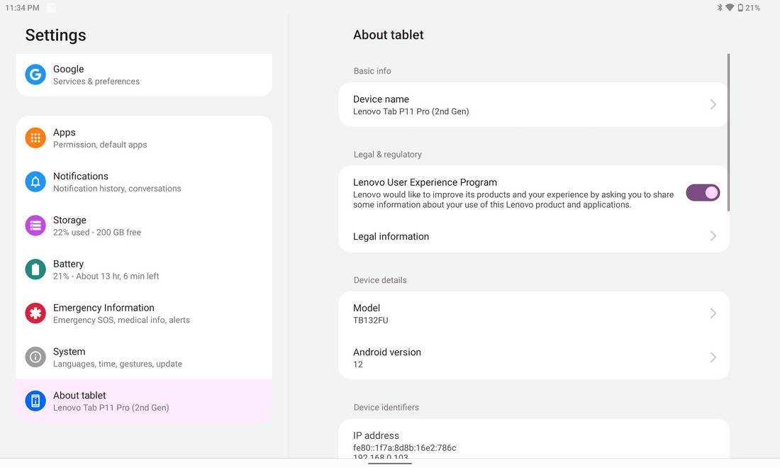
Task: Tap the green Battery icon
Action: (x=35, y=269)
